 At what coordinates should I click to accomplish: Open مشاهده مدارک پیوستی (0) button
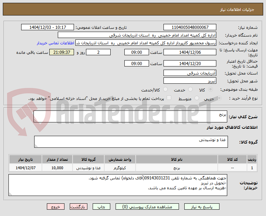click(x=147, y=207)
